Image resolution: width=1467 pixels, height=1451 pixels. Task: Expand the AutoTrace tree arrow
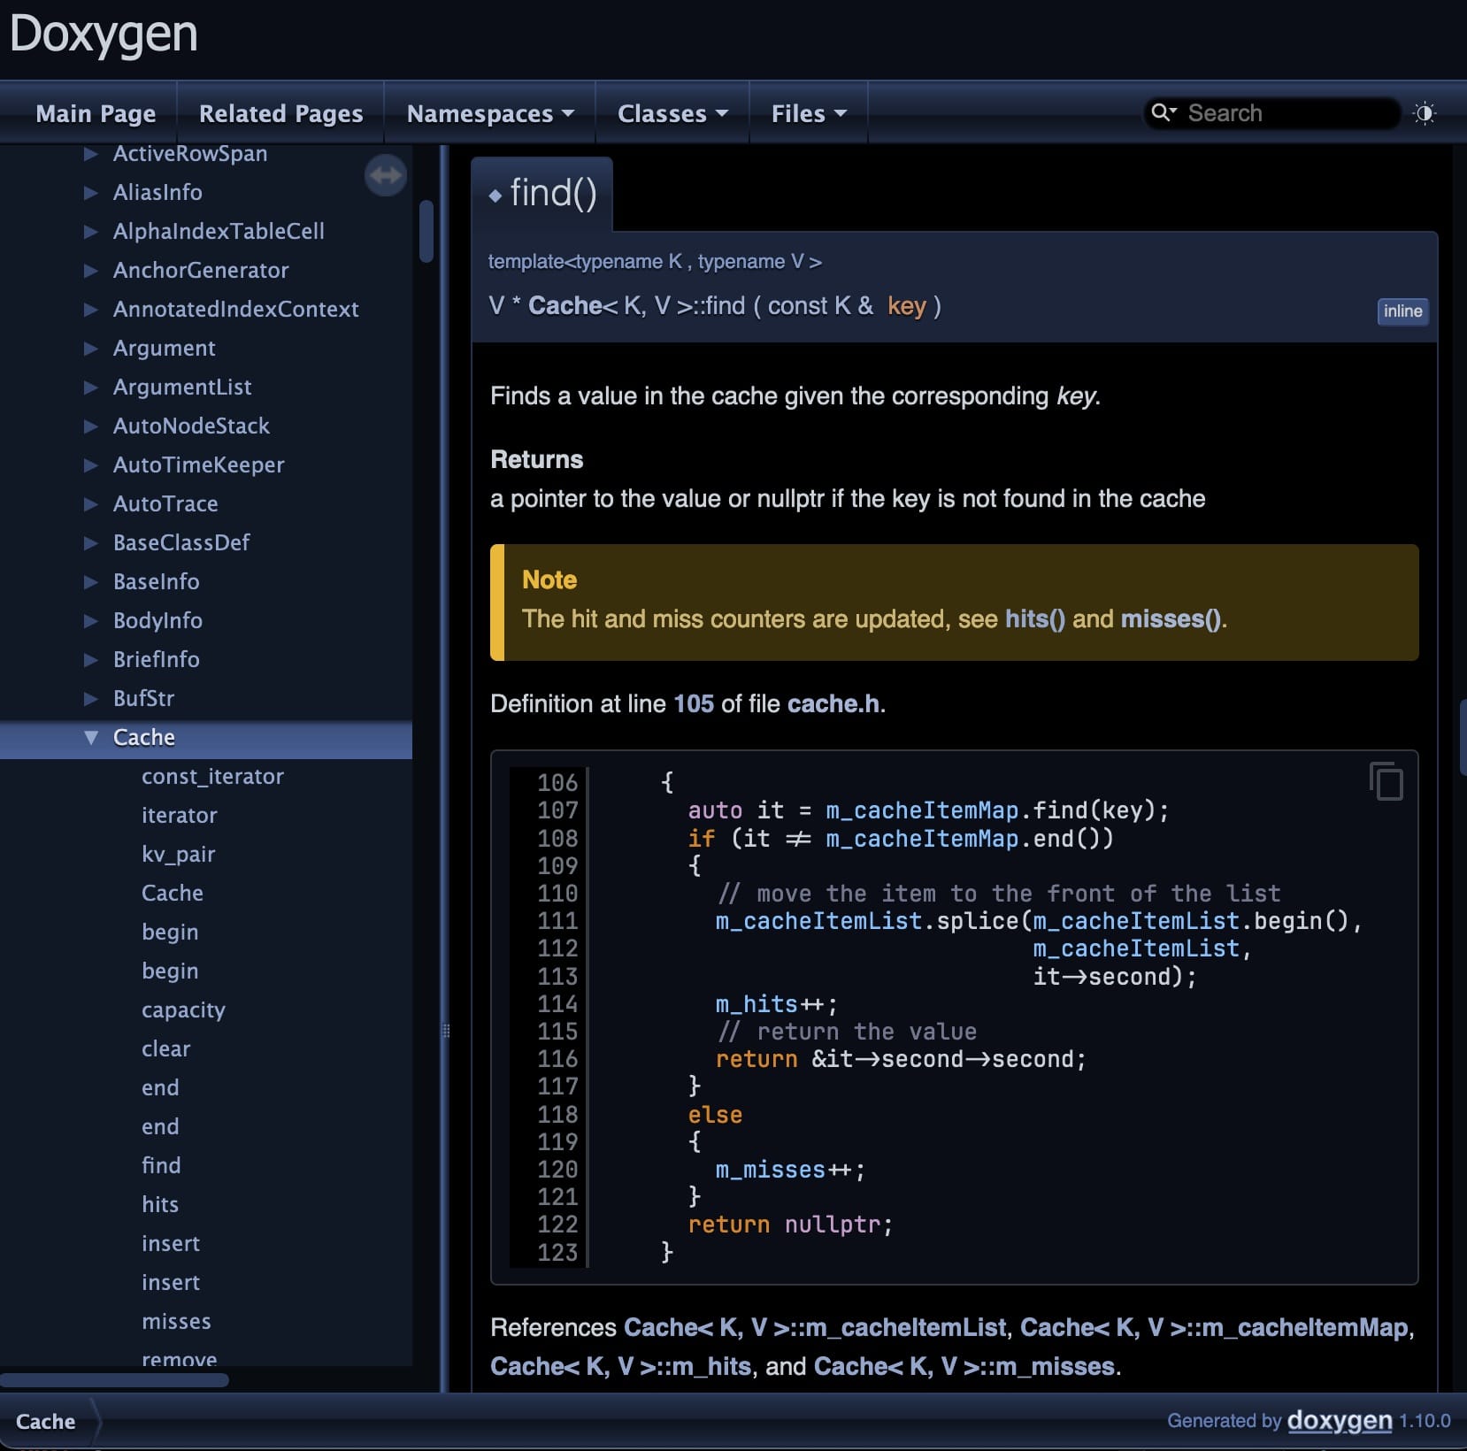click(x=90, y=503)
